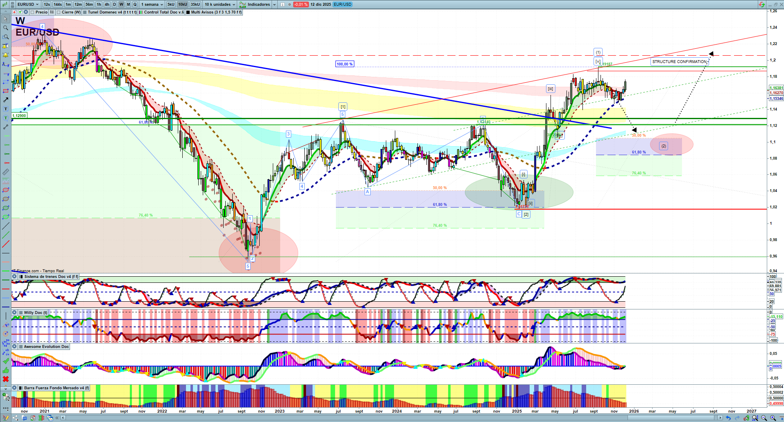Select the zoom-rectangle tool with dashed box

coord(6,37)
